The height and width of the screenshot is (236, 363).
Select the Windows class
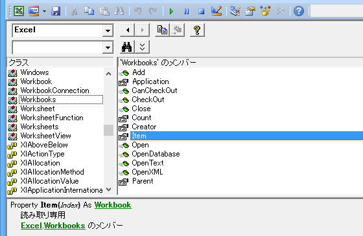coord(34,72)
